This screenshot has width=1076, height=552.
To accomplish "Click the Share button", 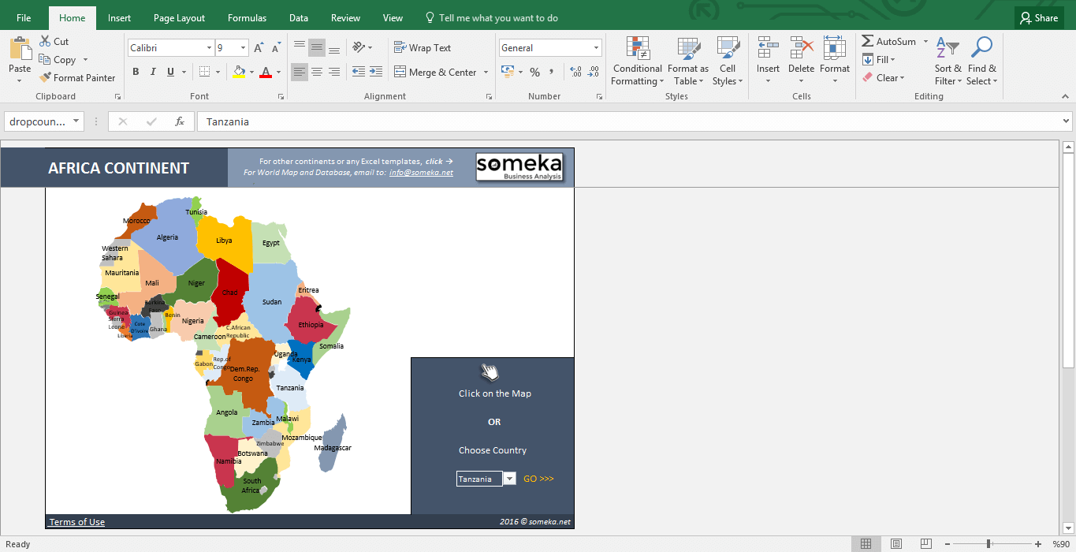I will pyautogui.click(x=1038, y=18).
